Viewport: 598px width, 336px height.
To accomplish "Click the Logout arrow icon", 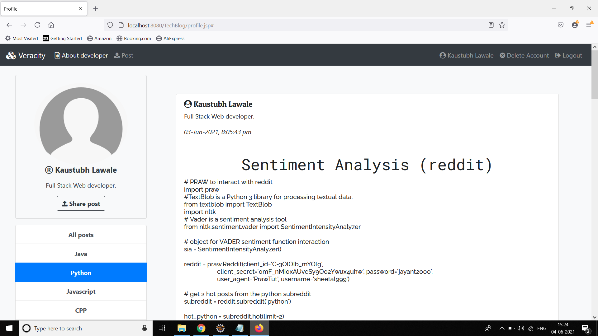I will (558, 55).
